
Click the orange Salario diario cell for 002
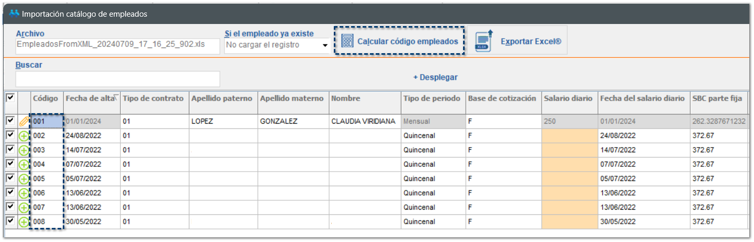(569, 136)
